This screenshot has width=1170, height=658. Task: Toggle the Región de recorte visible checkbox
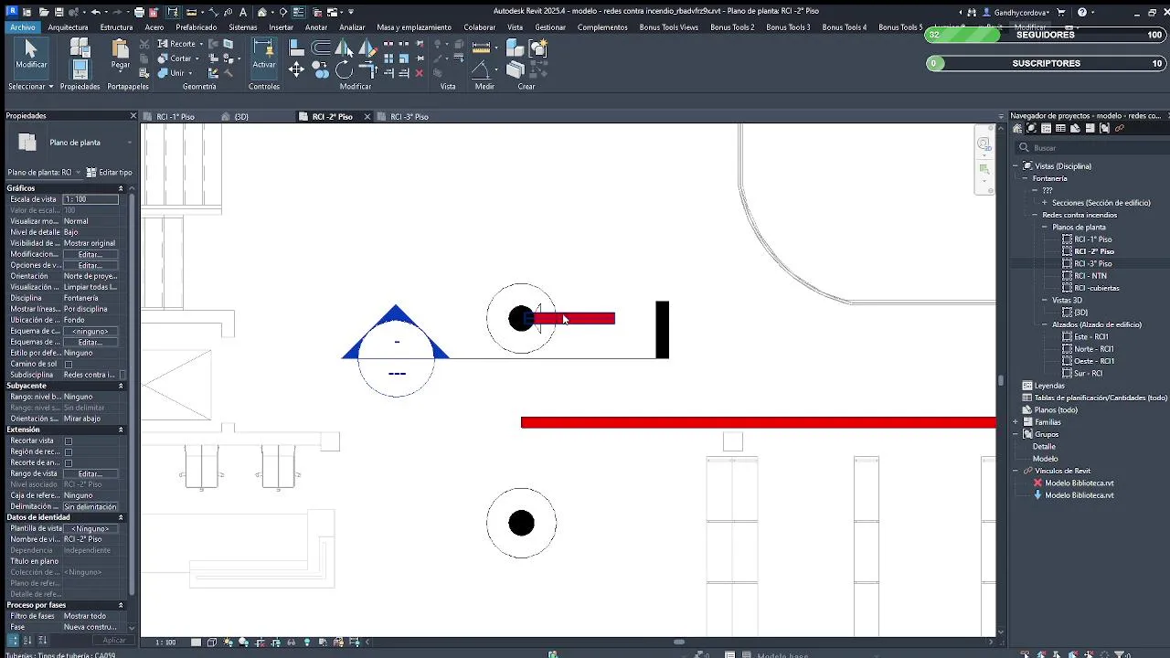click(69, 451)
